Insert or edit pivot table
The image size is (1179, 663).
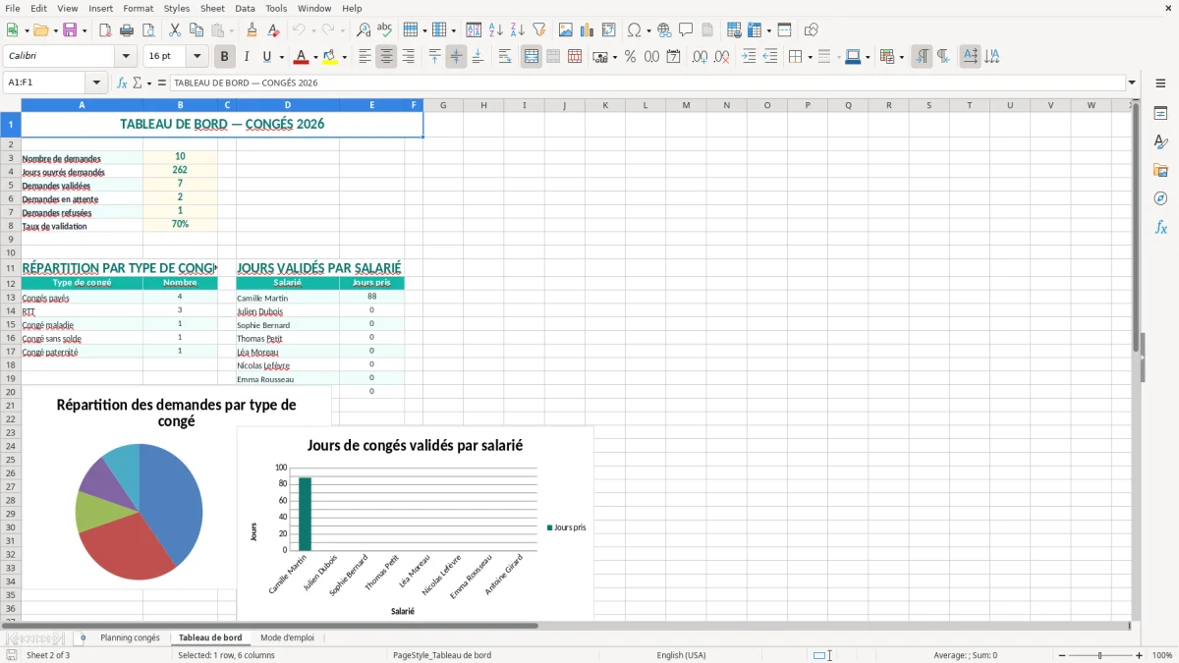608,29
